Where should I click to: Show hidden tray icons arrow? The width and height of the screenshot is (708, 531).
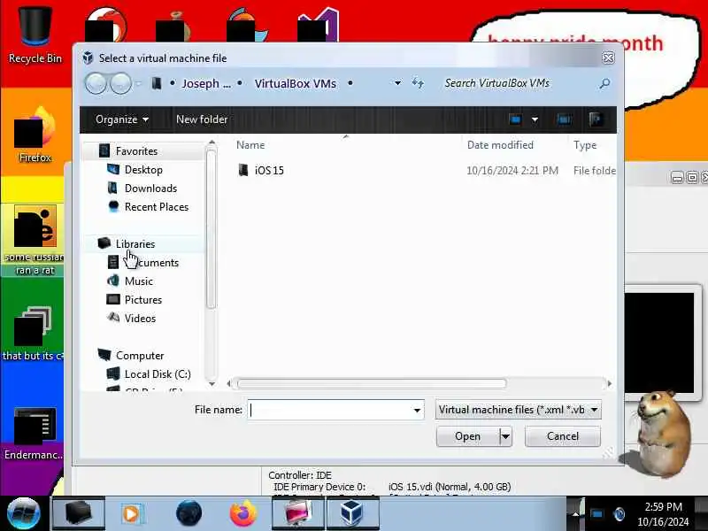576,514
